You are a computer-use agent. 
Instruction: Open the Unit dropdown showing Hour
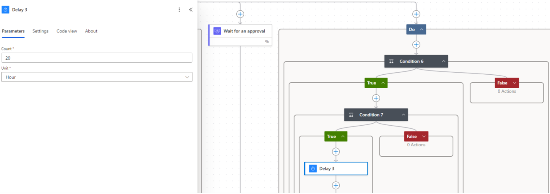[97, 77]
